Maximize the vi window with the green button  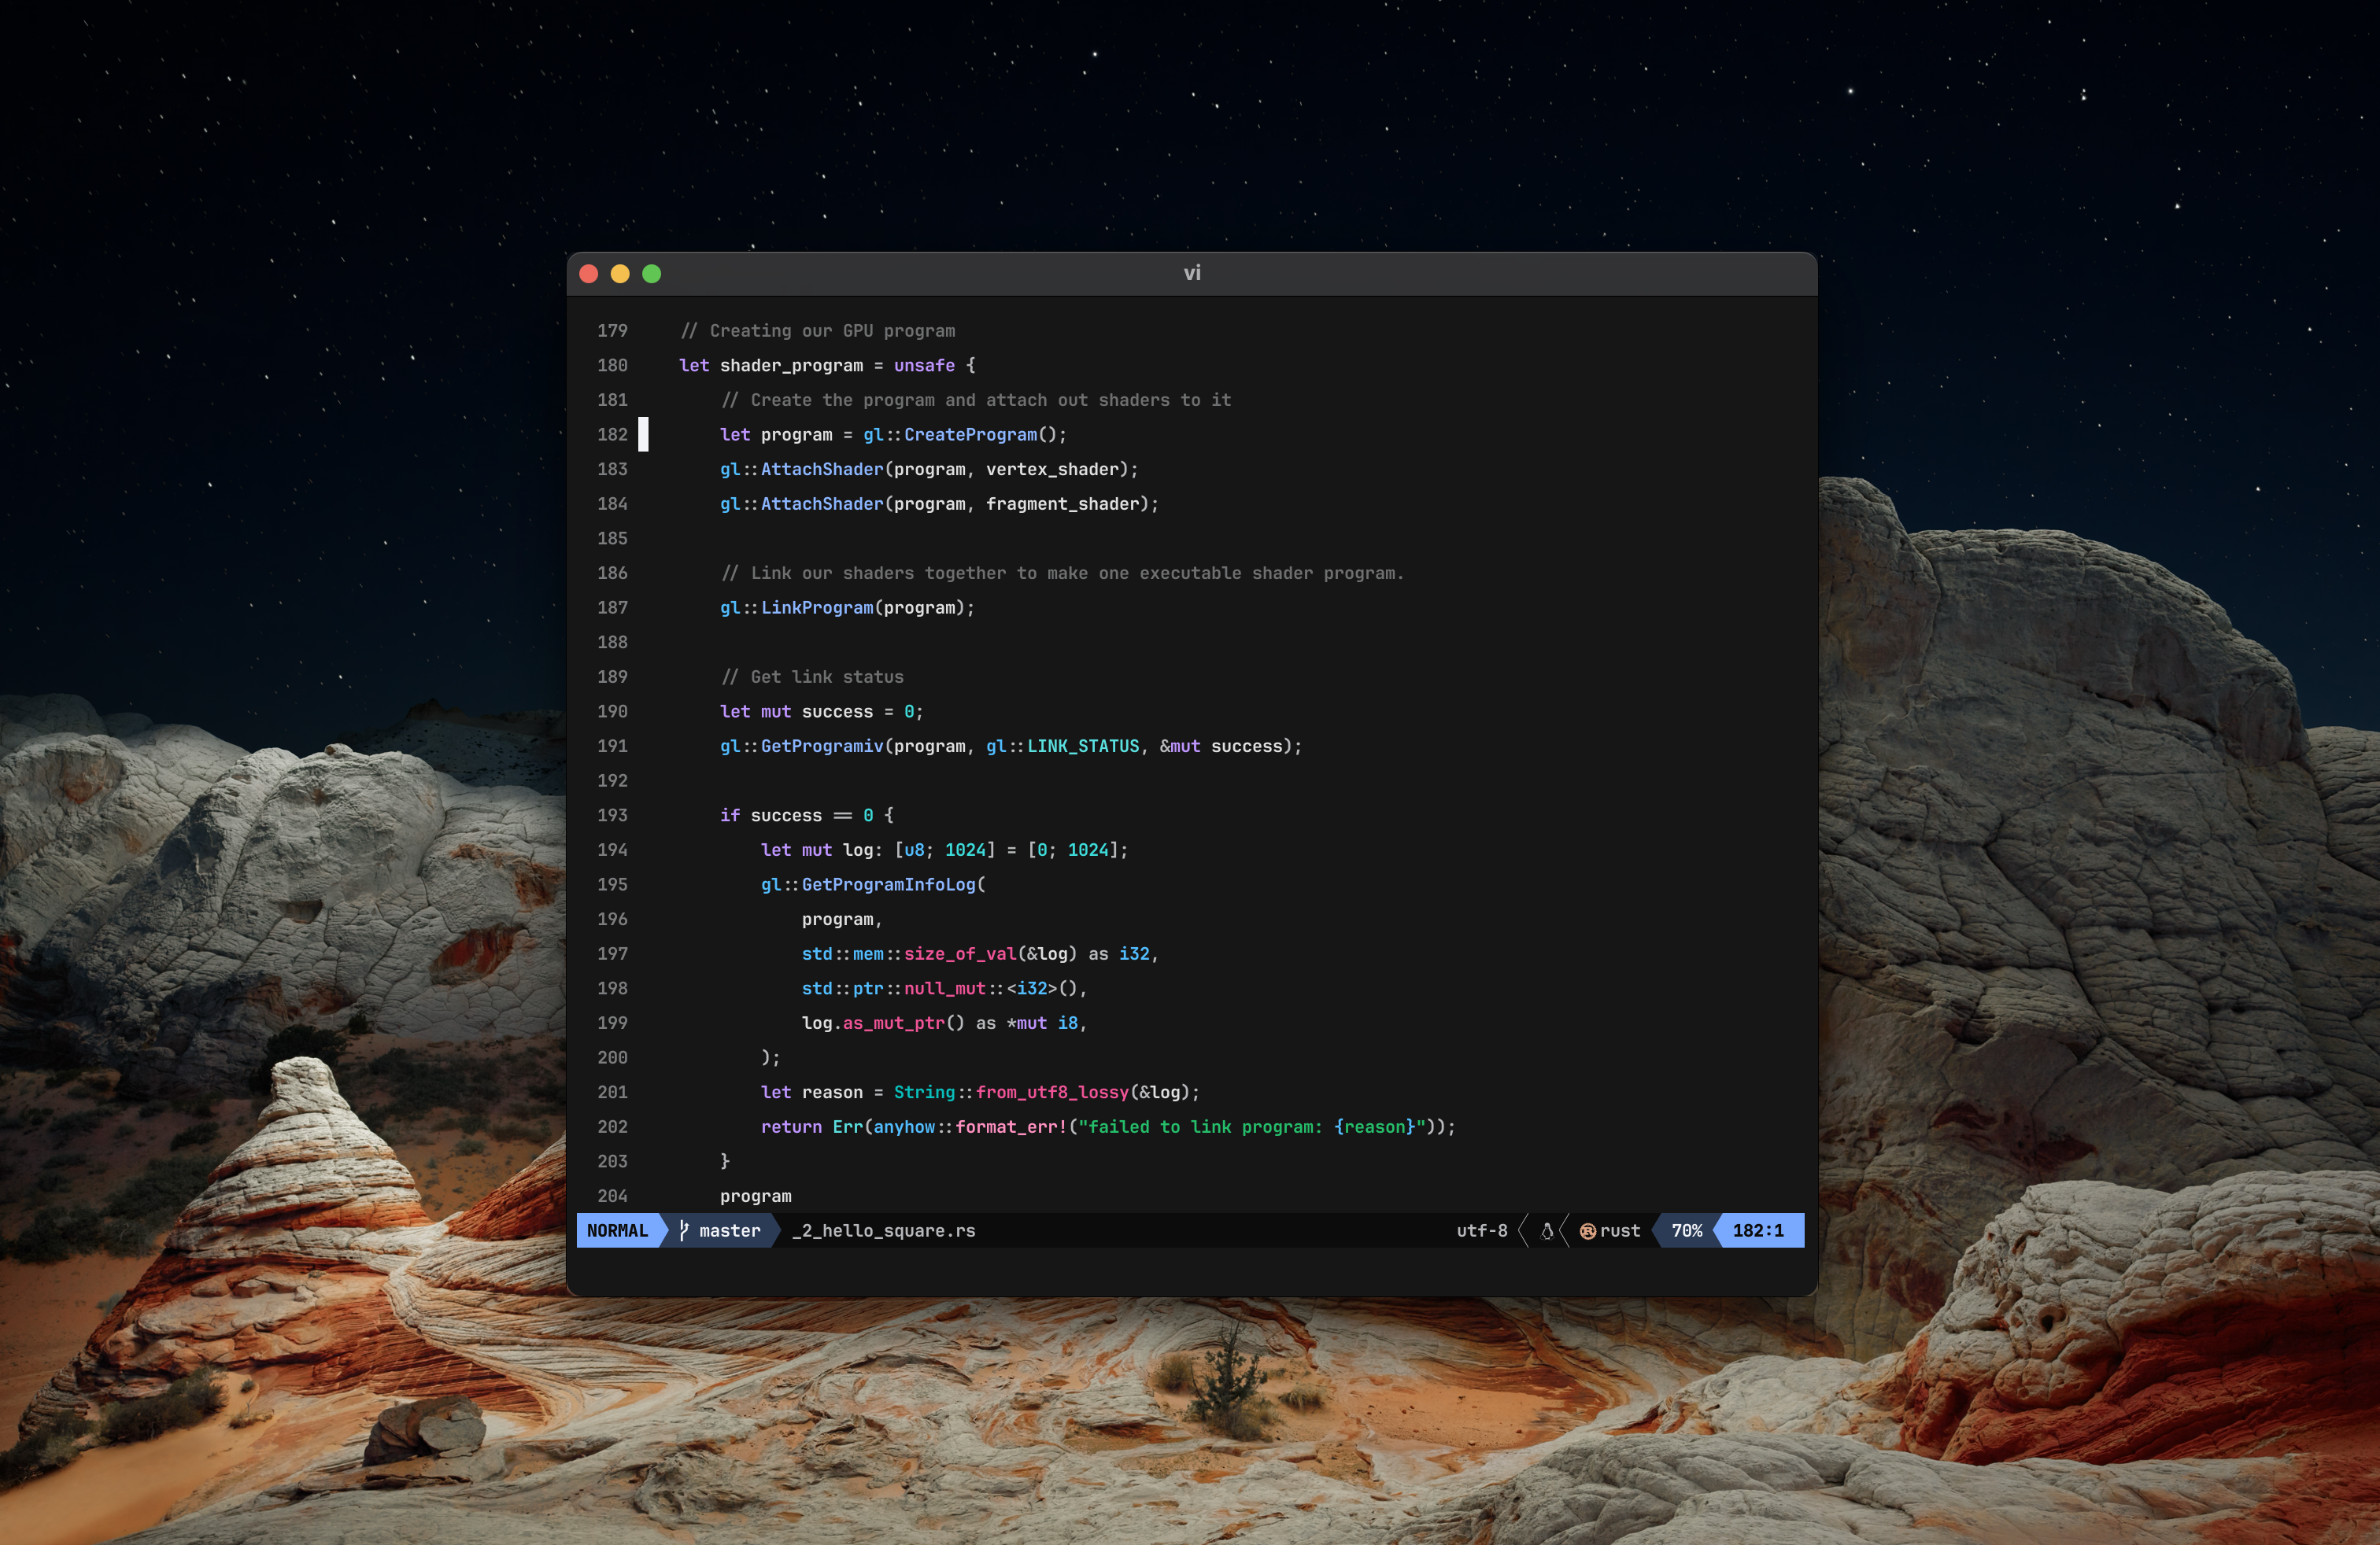[652, 274]
